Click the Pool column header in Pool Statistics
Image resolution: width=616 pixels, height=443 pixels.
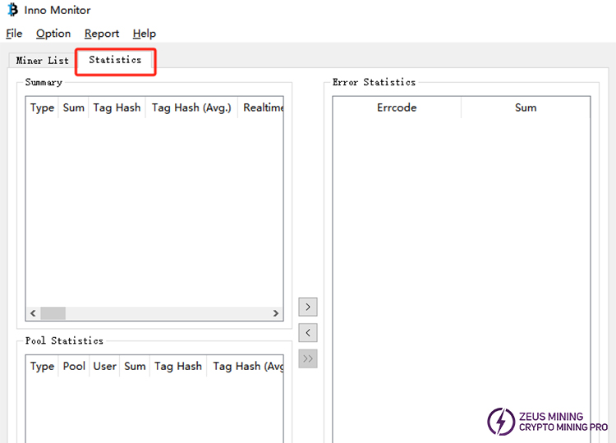(x=74, y=366)
